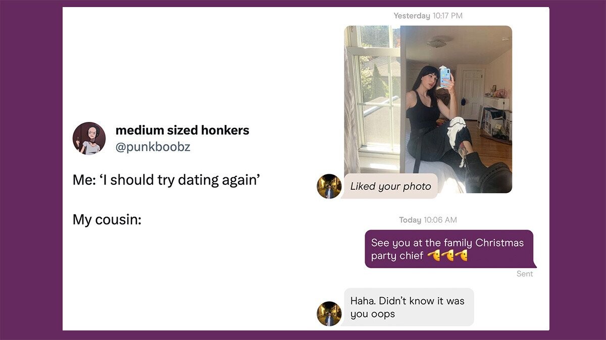This screenshot has height=340, width=606.
Task: Select the Liked your photo bubble
Action: pyautogui.click(x=390, y=186)
